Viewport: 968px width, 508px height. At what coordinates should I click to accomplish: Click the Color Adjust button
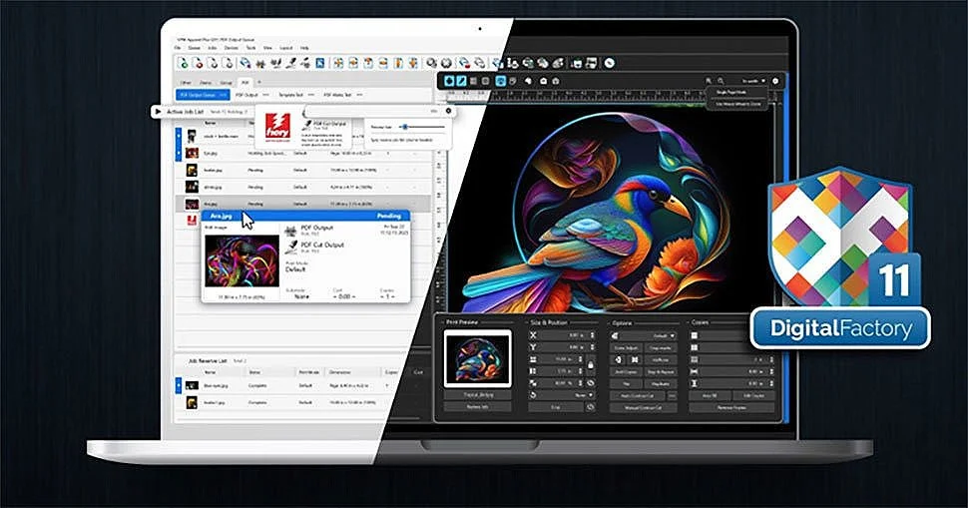coord(626,348)
